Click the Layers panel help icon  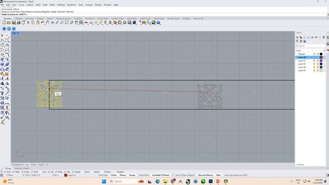coord(305,41)
